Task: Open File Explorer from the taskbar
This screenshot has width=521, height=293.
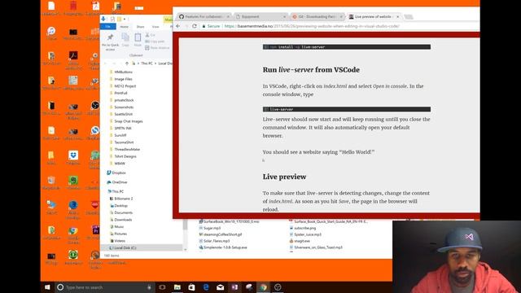Action: [177, 287]
